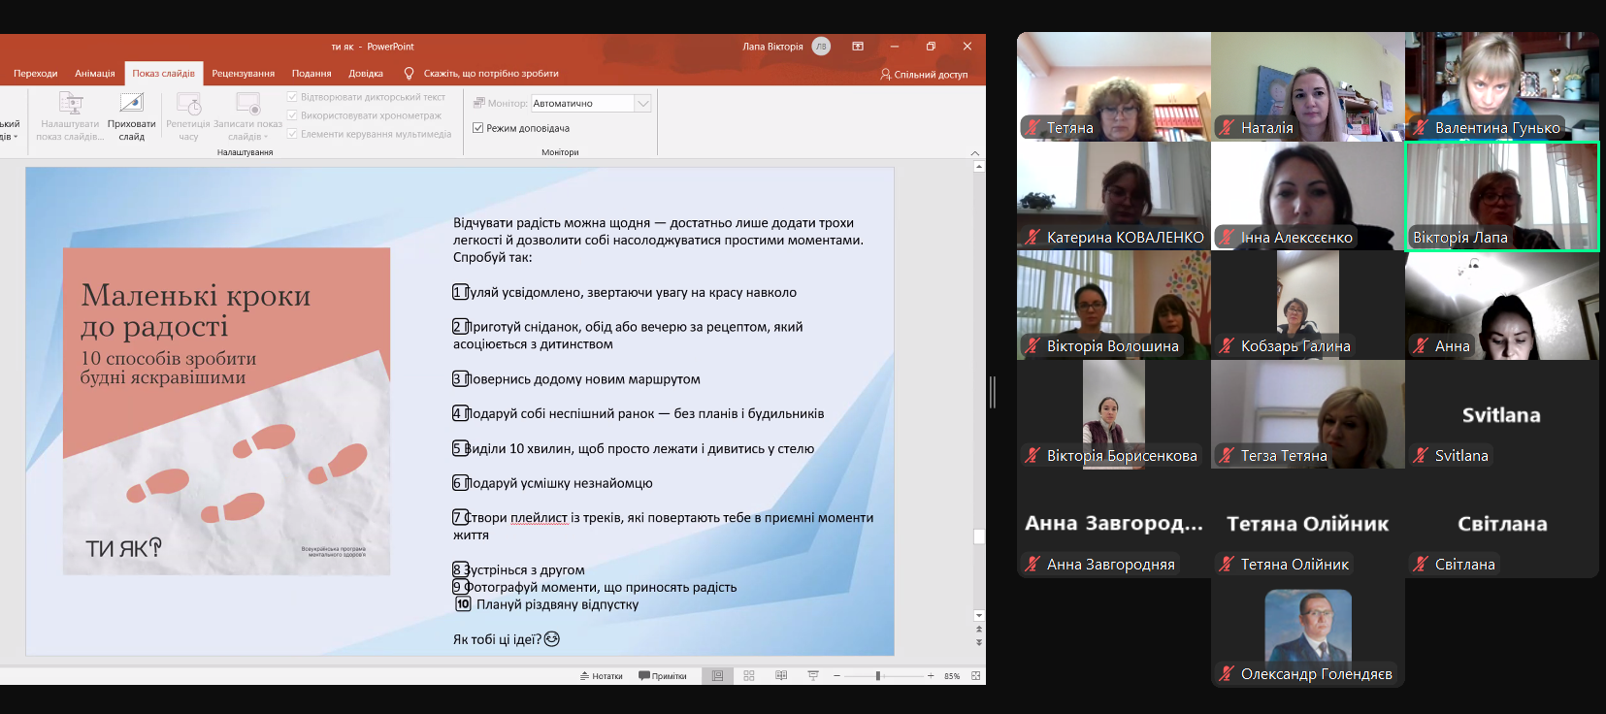Image resolution: width=1606 pixels, height=714 pixels.
Task: Click muted mic icon beside Тетза Тетяна
Action: pyautogui.click(x=1227, y=455)
